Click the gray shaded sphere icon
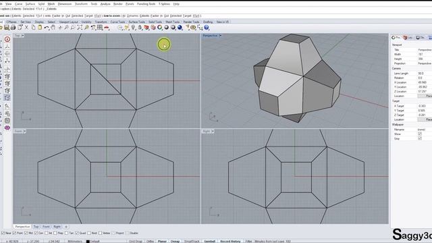This screenshot has width=432, height=243. [167, 28]
